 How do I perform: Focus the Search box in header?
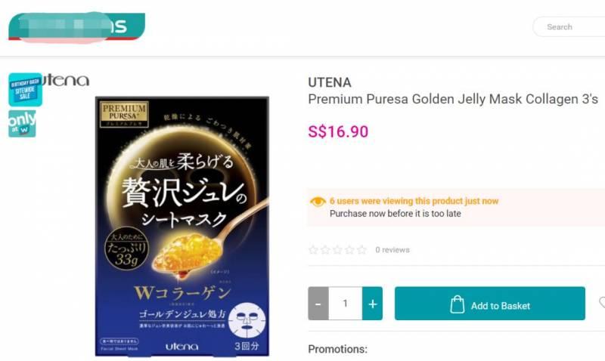click(x=569, y=27)
